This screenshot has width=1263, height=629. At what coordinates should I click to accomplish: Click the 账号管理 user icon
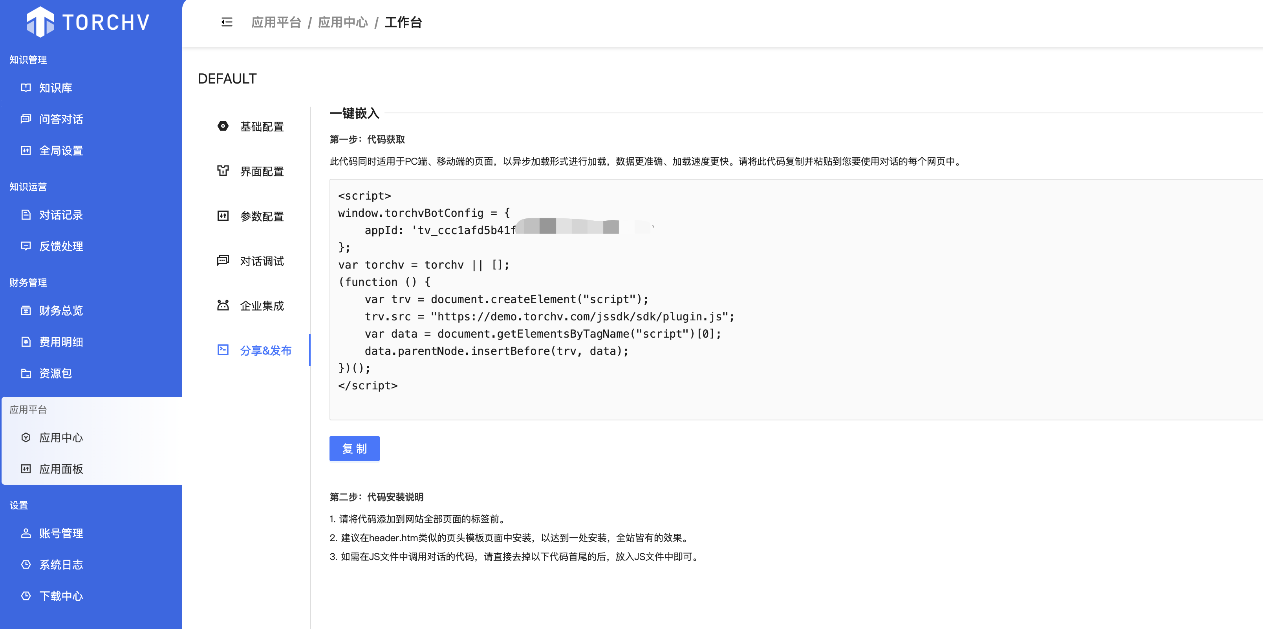click(x=26, y=533)
